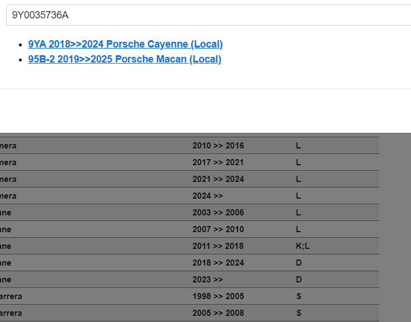The image size is (411, 322).
Task: Click the "L" code in the 2003 >> 2006 row
Action: coord(298,213)
